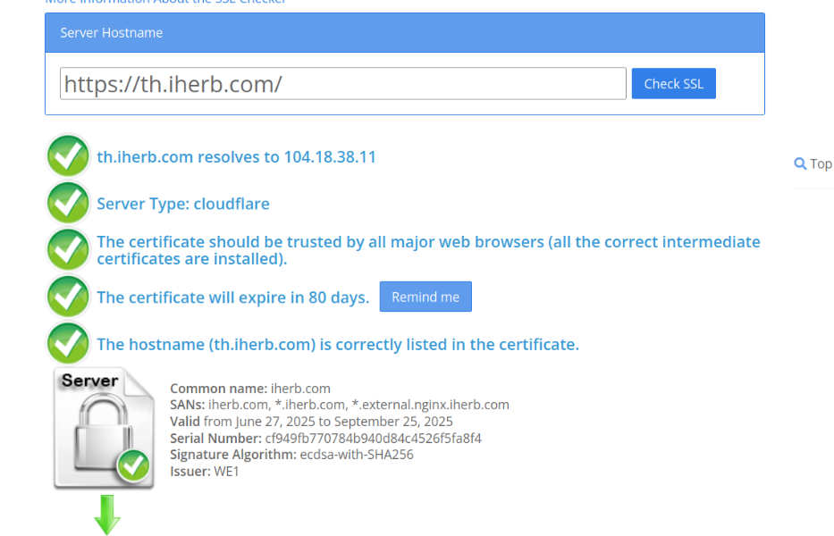Image resolution: width=834 pixels, height=536 pixels.
Task: Click the Common name: iherb.com line
Action: tap(250, 389)
